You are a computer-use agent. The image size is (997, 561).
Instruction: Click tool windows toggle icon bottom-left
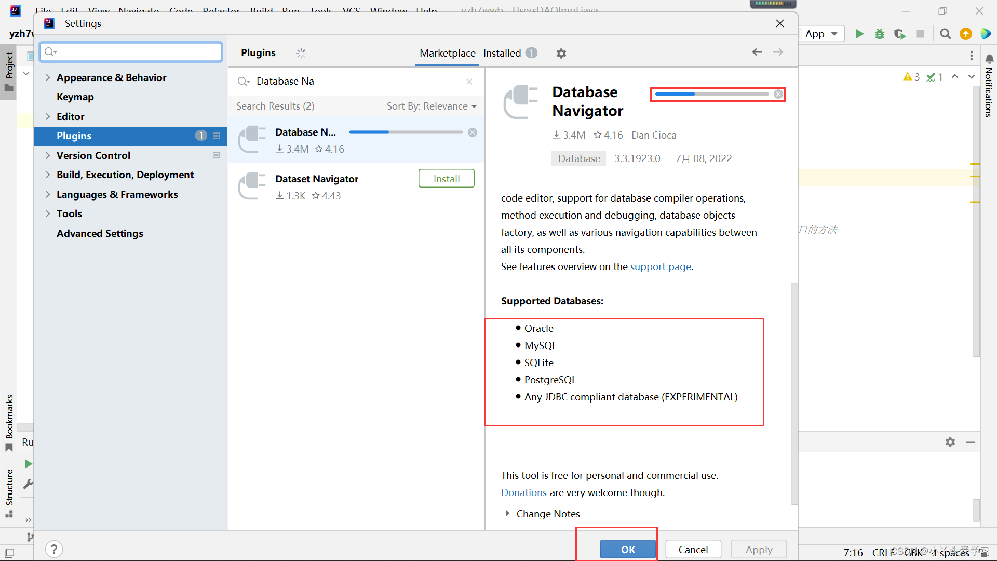point(9,553)
